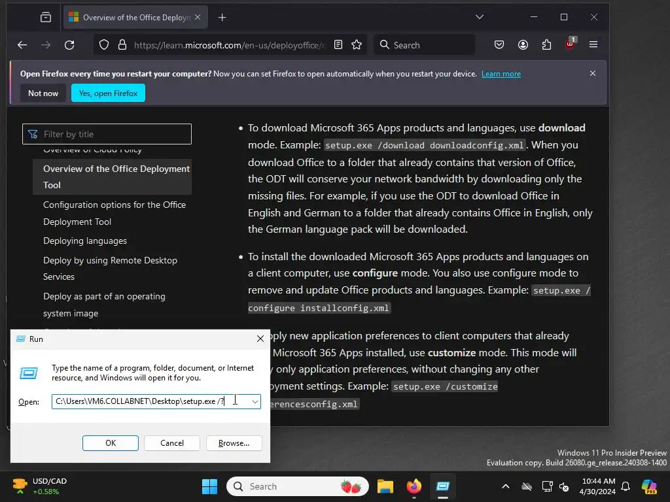Image resolution: width=670 pixels, height=502 pixels.
Task: Select Overview of the Office Deployment Tool entry
Action: [113, 176]
